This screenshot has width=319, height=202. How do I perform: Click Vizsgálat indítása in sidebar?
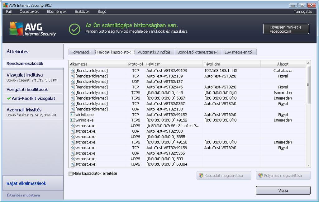tap(33, 77)
